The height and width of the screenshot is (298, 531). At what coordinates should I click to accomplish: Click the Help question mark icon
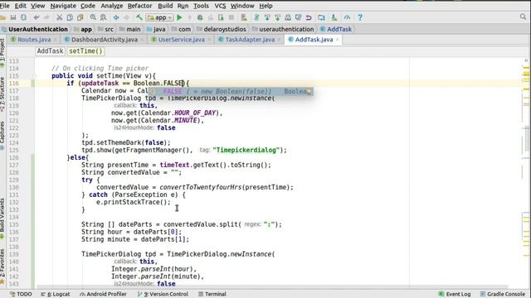tap(360, 17)
